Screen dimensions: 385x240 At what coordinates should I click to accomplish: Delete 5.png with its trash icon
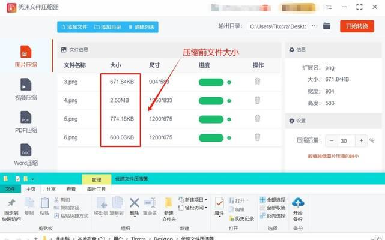pos(257,119)
